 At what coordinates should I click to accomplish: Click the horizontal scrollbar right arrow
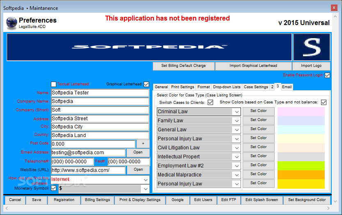point(328,208)
